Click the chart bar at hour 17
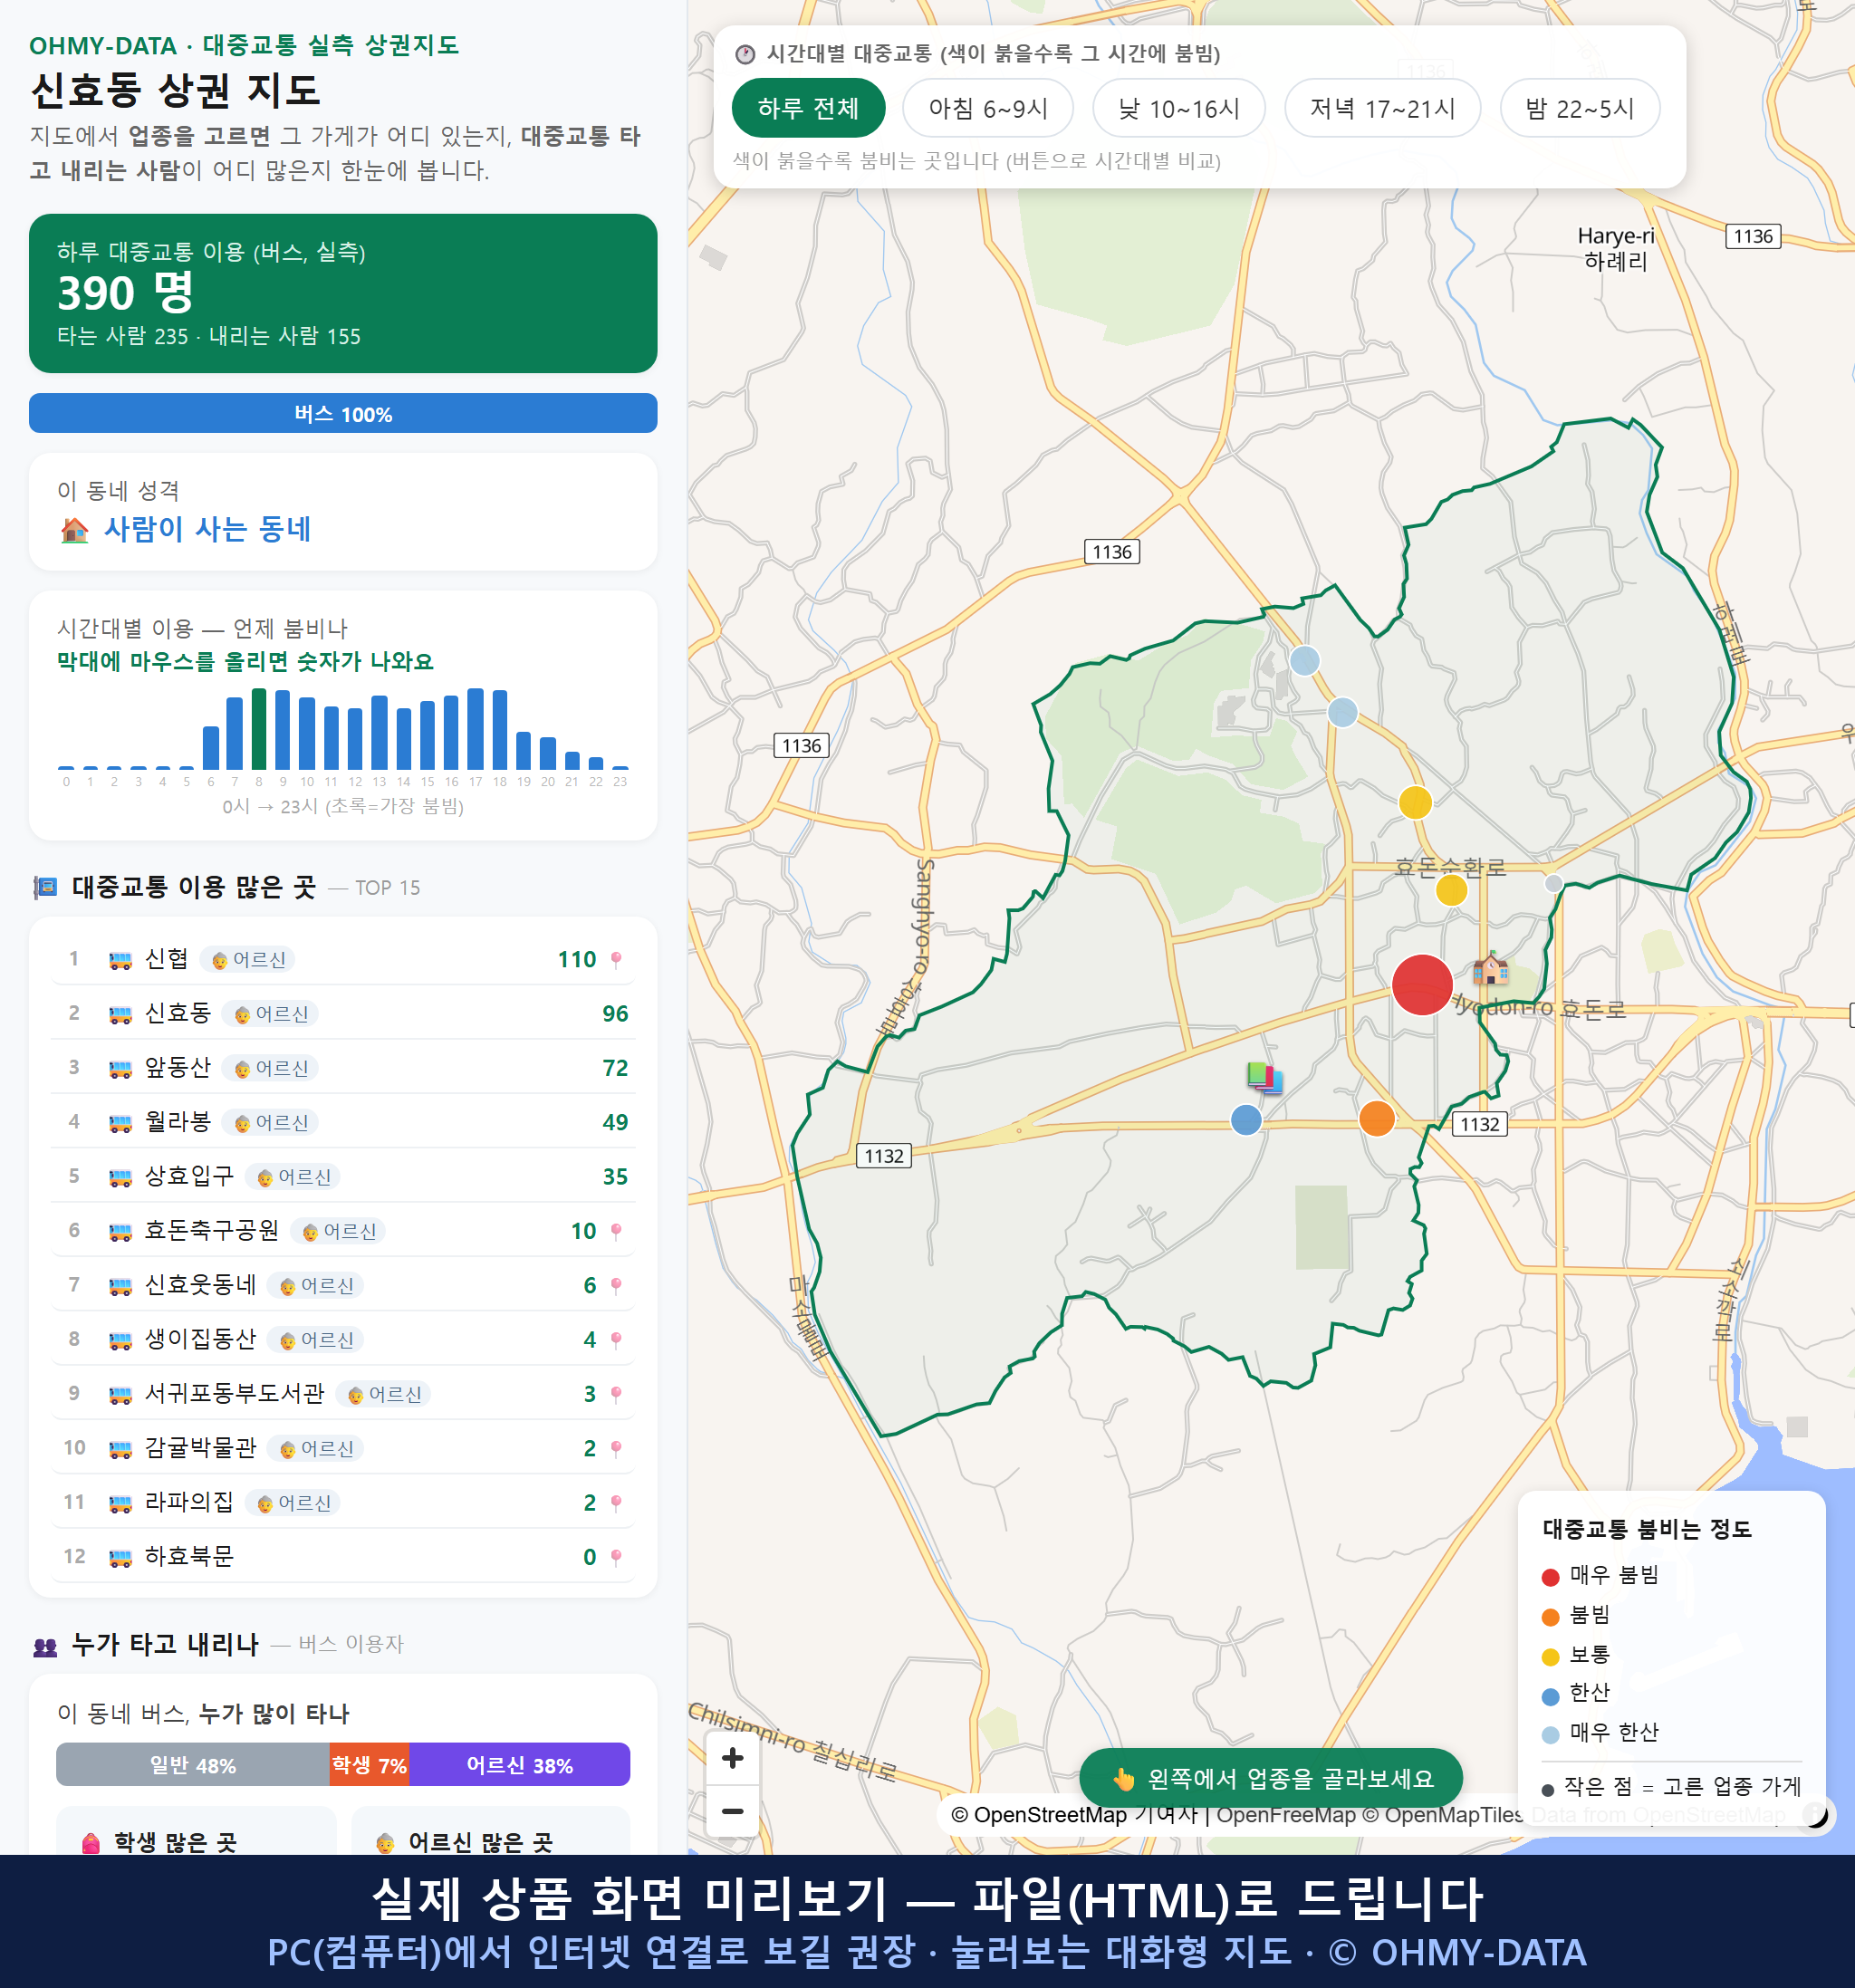The height and width of the screenshot is (1988, 1855). (x=475, y=729)
